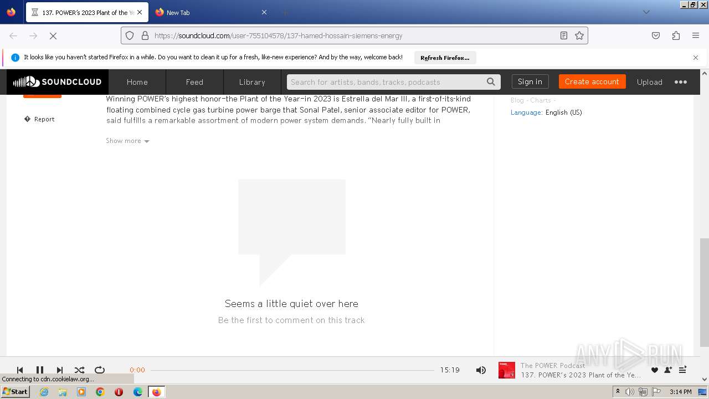
Task: Bookmark this page with the star
Action: [x=579, y=35]
